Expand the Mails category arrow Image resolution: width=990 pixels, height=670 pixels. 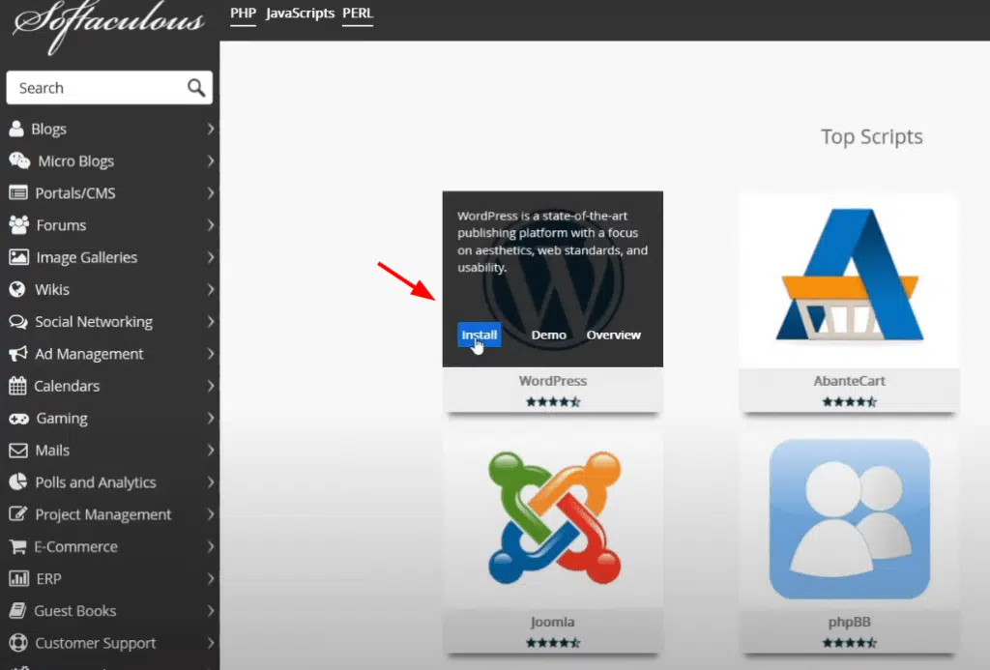[210, 451]
